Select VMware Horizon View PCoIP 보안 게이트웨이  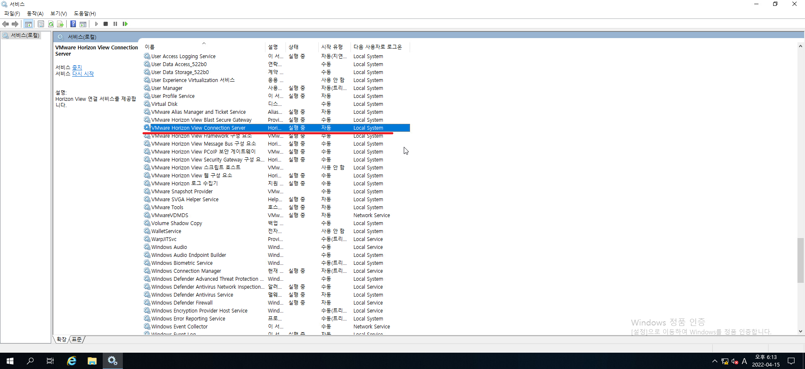(x=276, y=152)
